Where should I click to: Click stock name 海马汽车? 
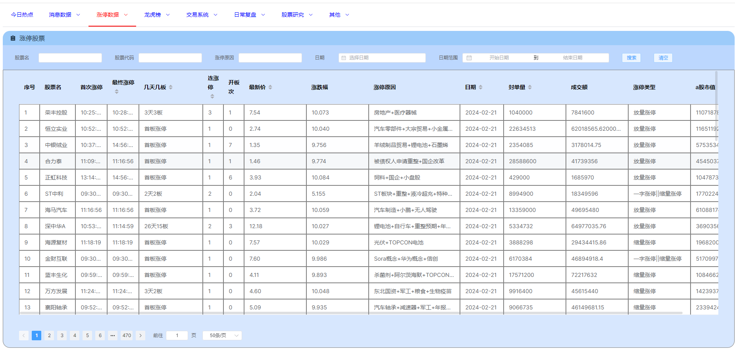pos(56,210)
